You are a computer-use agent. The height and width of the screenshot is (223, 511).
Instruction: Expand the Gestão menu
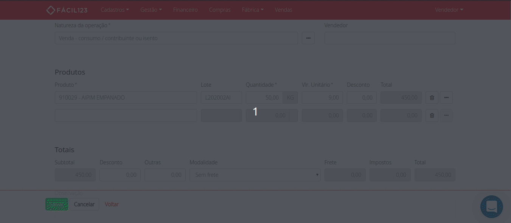click(151, 10)
